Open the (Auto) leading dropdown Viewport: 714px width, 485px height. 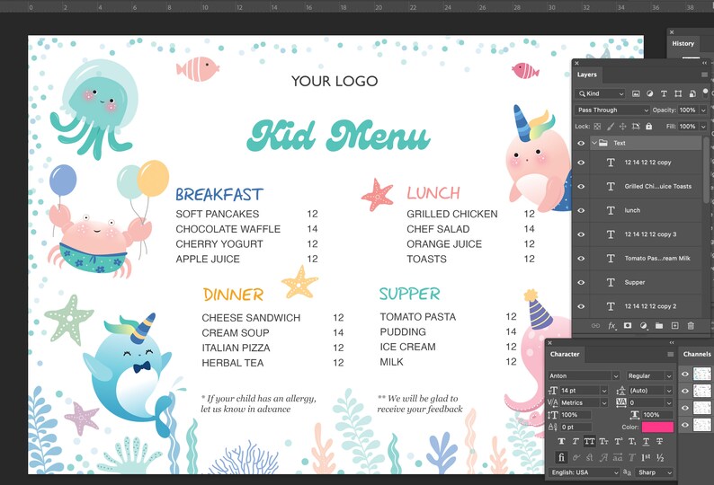(669, 391)
